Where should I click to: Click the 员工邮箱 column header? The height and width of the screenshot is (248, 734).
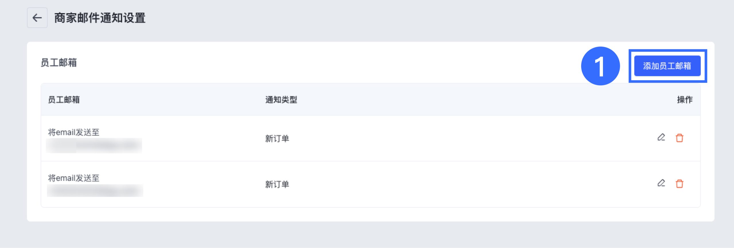click(x=64, y=100)
